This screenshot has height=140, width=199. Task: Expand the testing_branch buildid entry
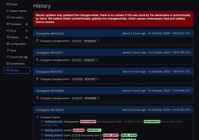coord(42,130)
